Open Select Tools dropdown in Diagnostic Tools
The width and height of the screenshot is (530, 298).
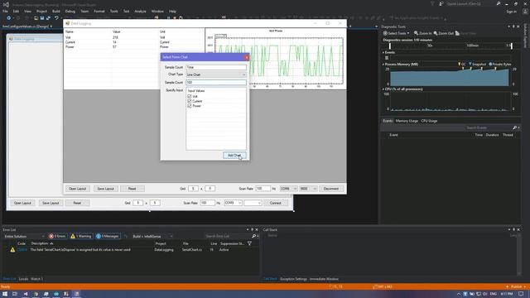pyautogui.click(x=396, y=33)
